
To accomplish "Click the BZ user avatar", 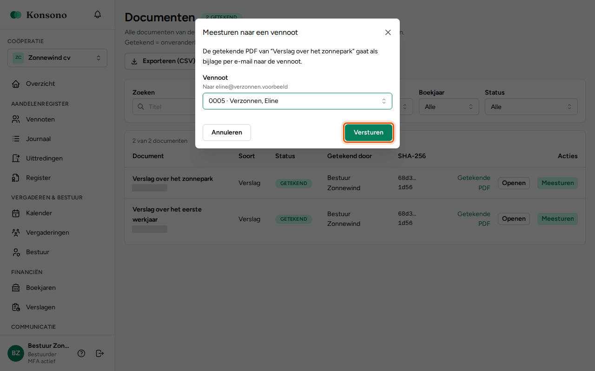I will click(x=16, y=353).
